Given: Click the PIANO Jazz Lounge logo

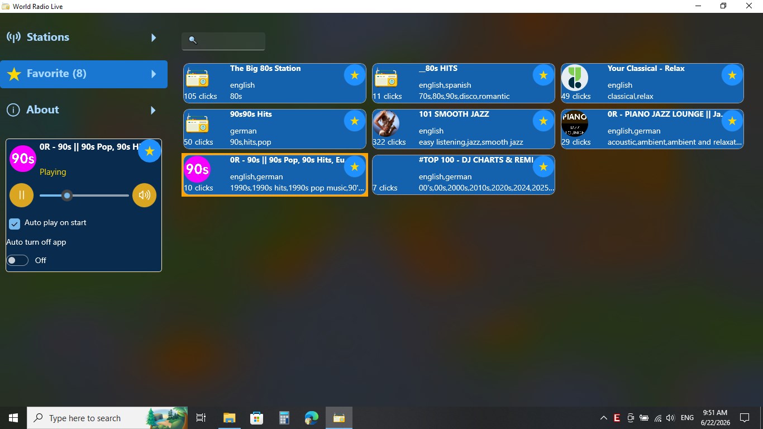Looking at the screenshot, I should pos(575,123).
